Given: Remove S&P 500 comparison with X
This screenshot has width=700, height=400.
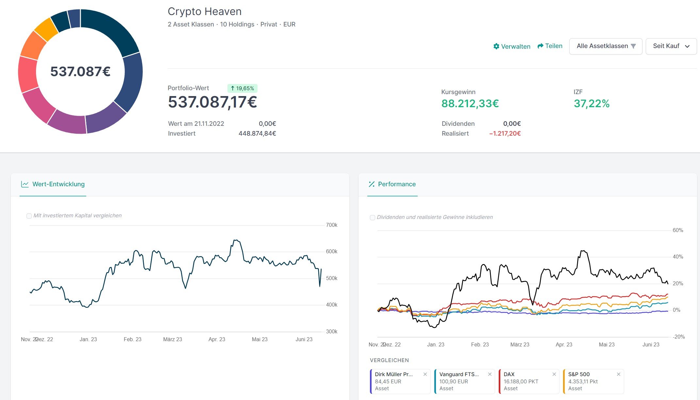Looking at the screenshot, I should pyautogui.click(x=618, y=374).
